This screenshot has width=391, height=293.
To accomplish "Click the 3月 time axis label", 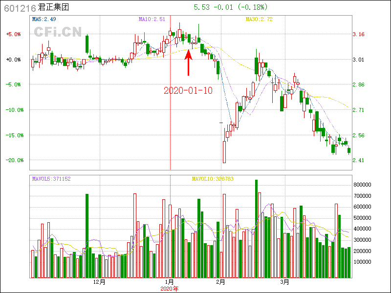I will click(285, 282).
